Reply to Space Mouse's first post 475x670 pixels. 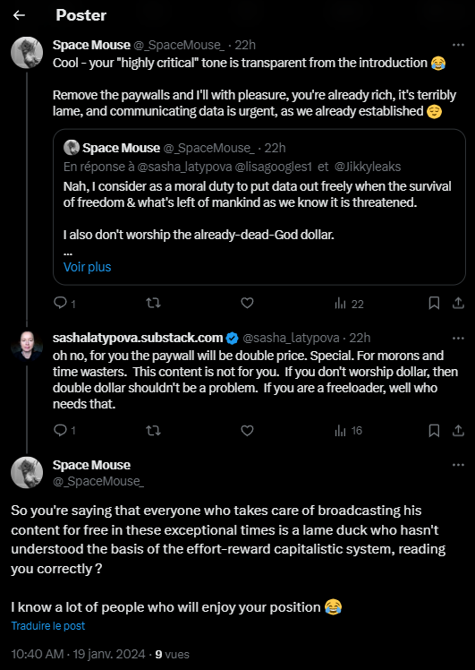point(64,303)
